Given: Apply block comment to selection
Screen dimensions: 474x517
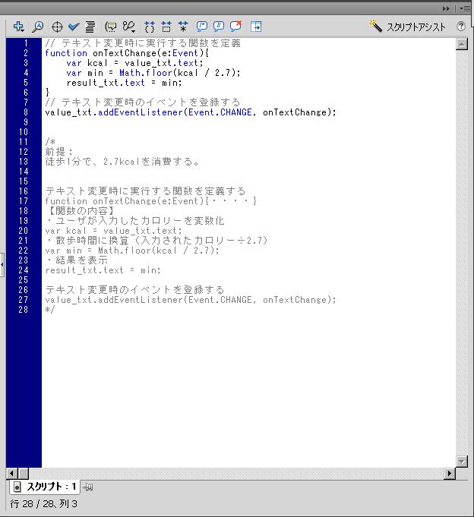Looking at the screenshot, I should pos(202,27).
